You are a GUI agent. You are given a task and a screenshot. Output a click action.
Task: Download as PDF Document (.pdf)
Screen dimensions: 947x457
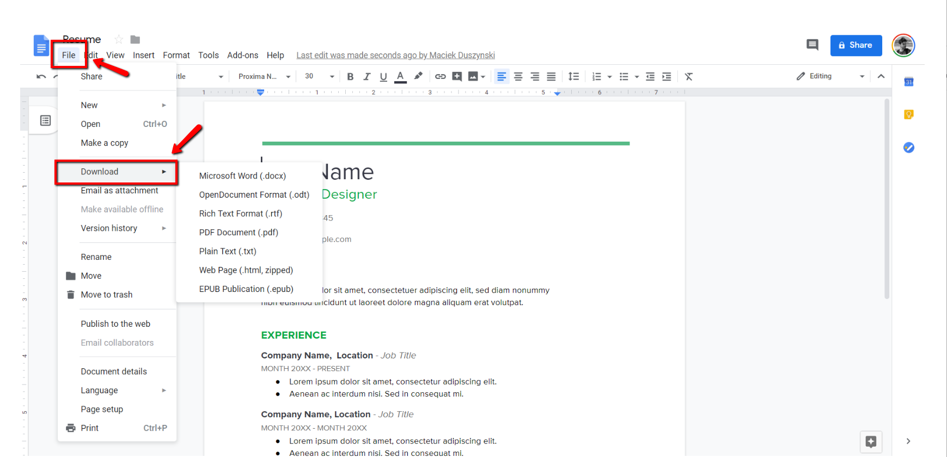pyautogui.click(x=249, y=233)
